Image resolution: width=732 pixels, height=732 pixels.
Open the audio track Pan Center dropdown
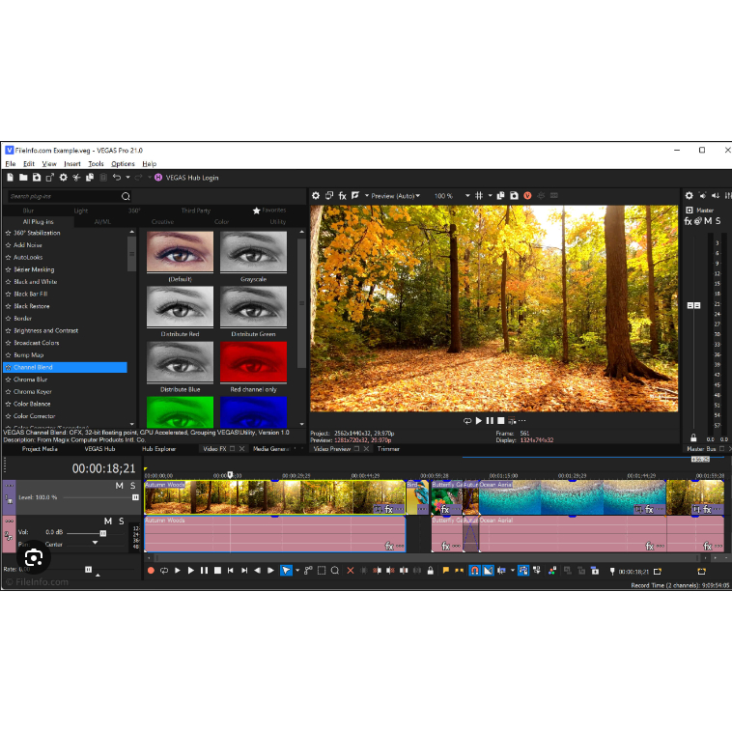95,544
